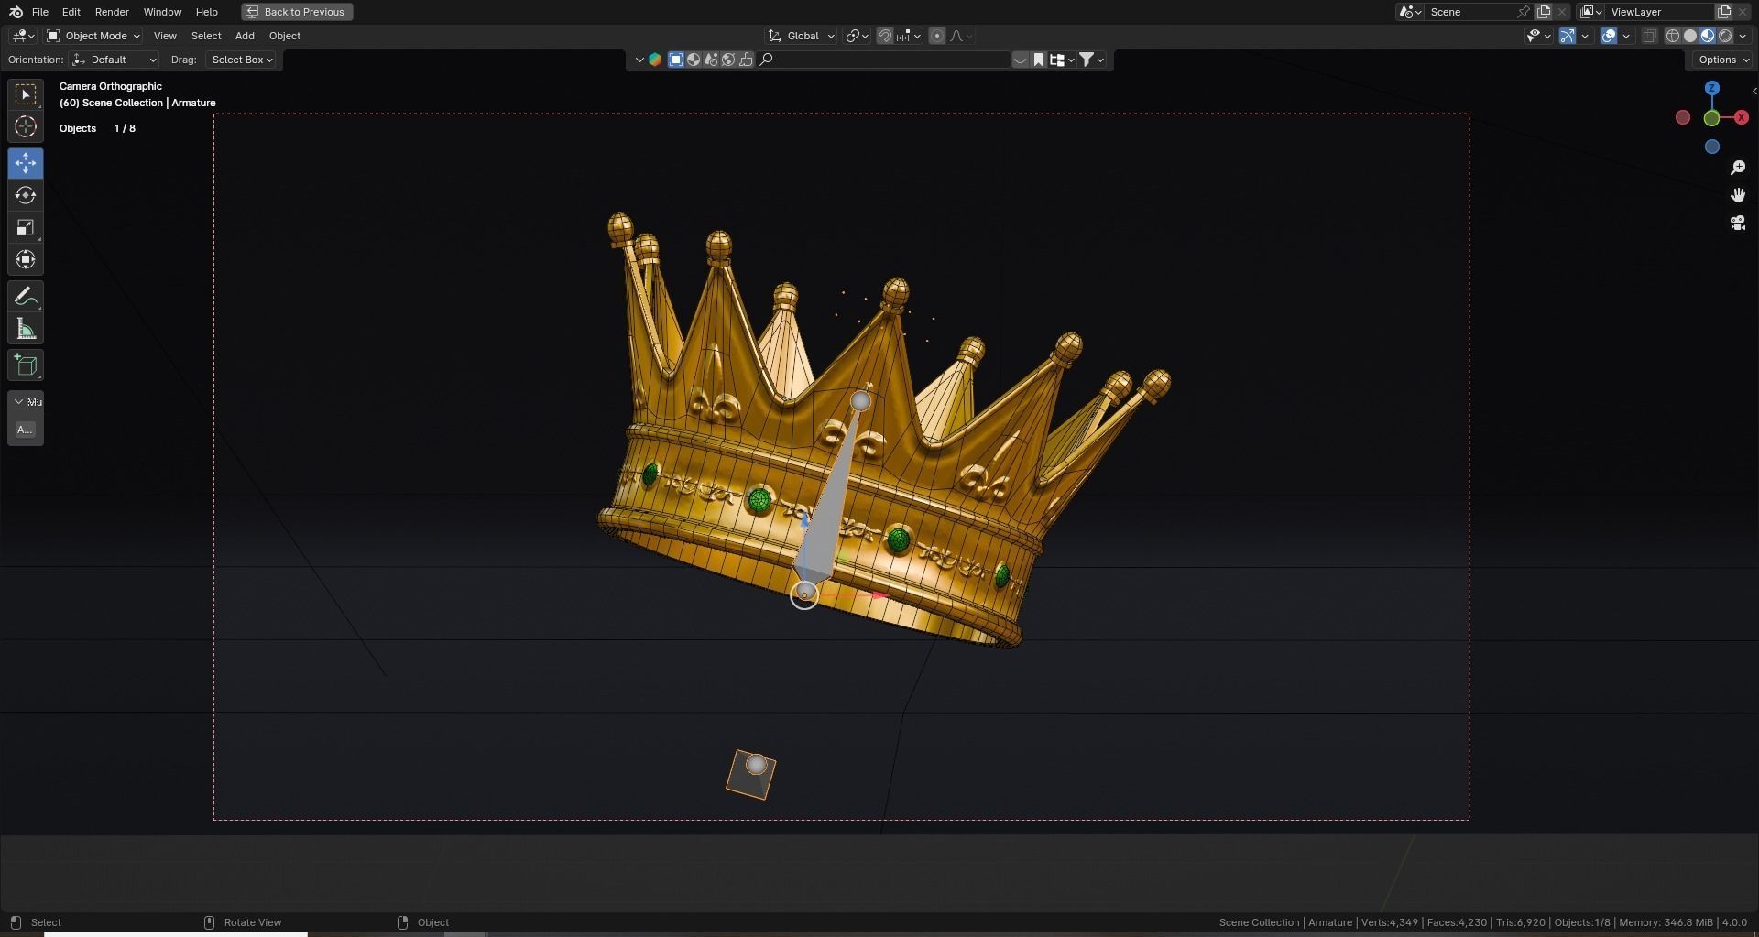Toggle X-ray mode
Viewport: 1759px width, 937px height.
[x=1650, y=36]
